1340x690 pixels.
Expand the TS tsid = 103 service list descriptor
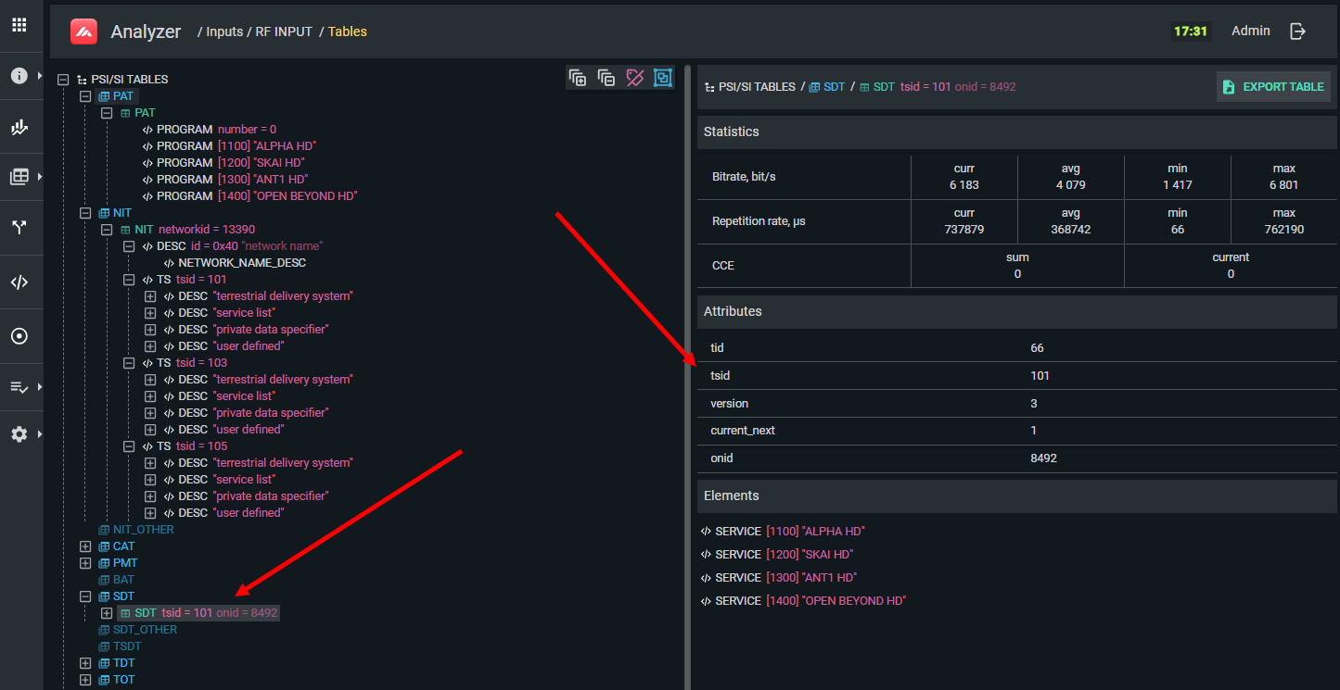[x=150, y=396]
